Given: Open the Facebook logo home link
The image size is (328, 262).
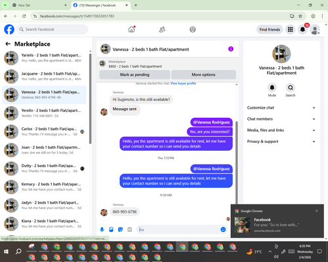Looking at the screenshot, I should (9, 29).
